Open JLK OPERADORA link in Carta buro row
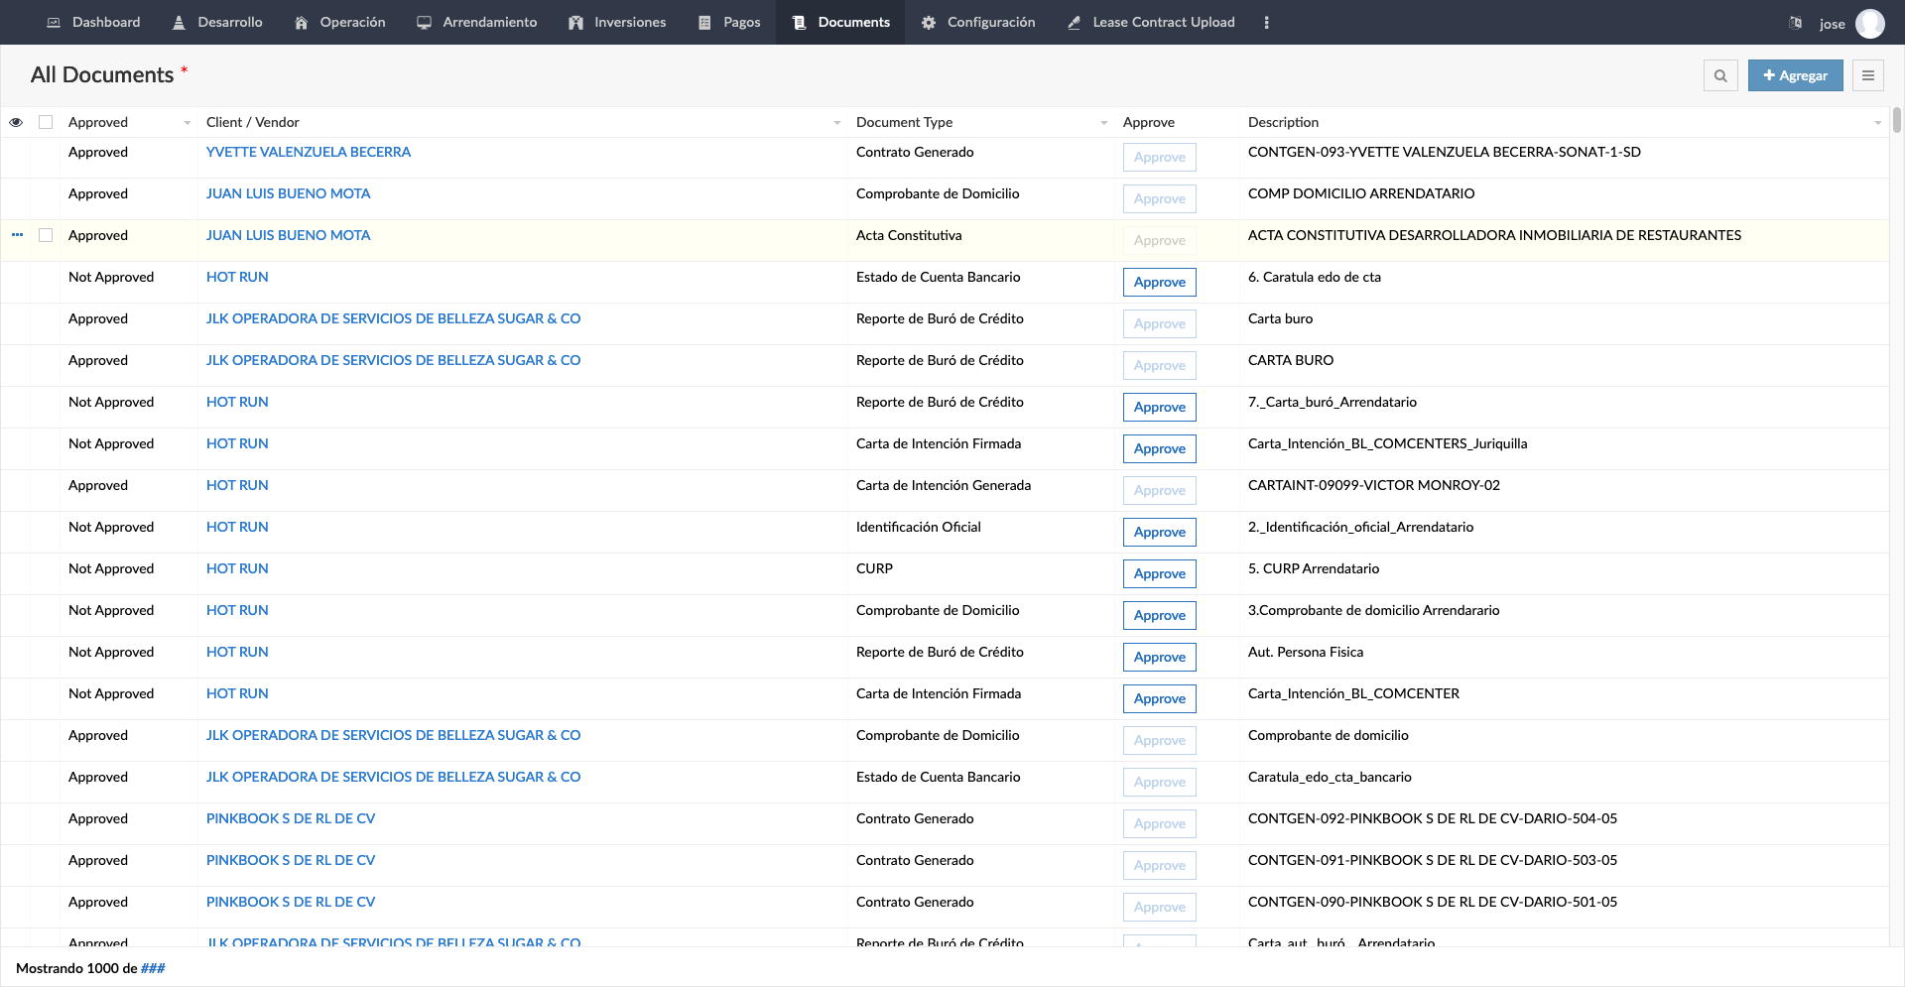Viewport: 1905px width, 987px height. [x=393, y=318]
